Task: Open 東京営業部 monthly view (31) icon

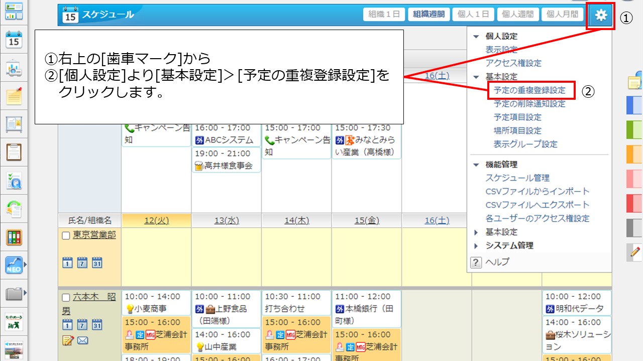Action: pos(97,262)
